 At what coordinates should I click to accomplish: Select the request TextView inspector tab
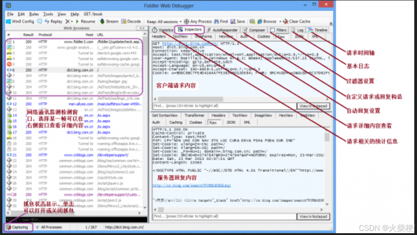180,37
